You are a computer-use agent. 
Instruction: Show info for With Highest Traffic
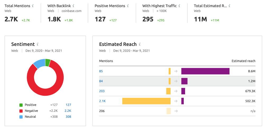click(x=179, y=6)
